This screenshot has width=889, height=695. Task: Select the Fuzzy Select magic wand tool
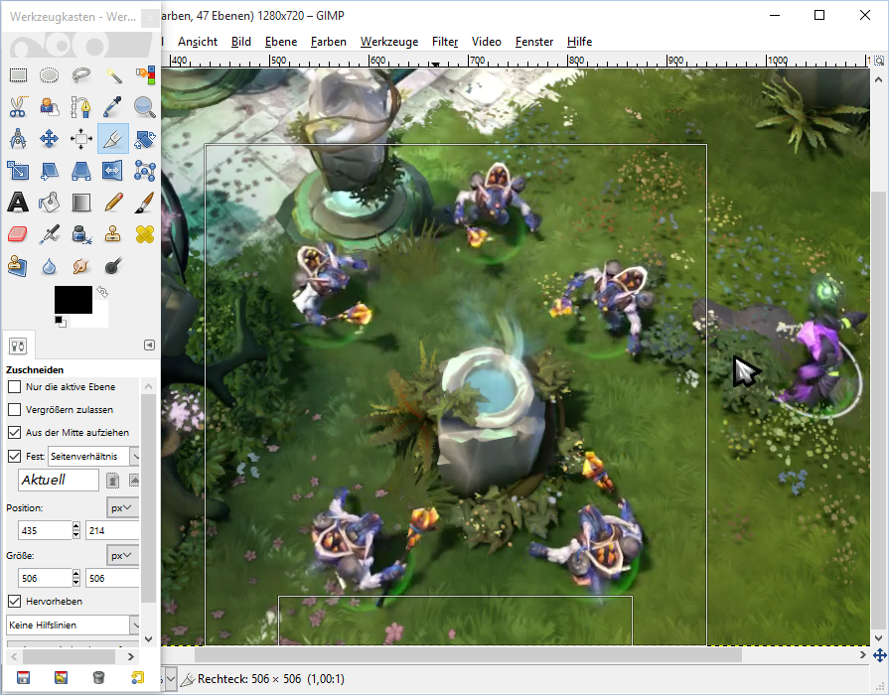click(x=113, y=74)
